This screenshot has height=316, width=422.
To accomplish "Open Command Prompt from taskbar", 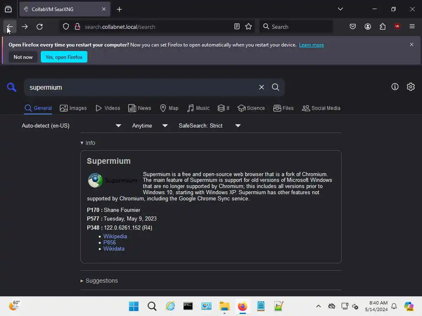I will click(x=188, y=306).
